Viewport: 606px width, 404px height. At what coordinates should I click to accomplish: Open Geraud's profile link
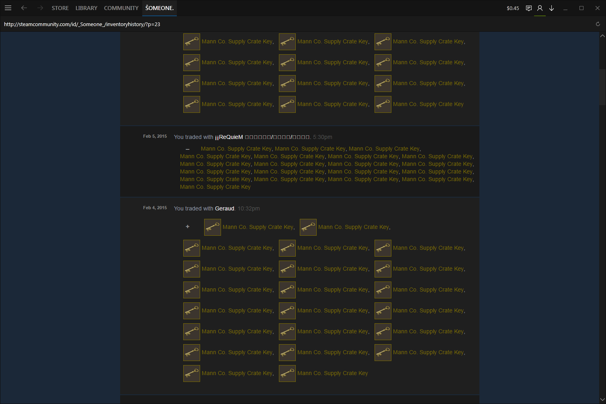click(x=224, y=208)
